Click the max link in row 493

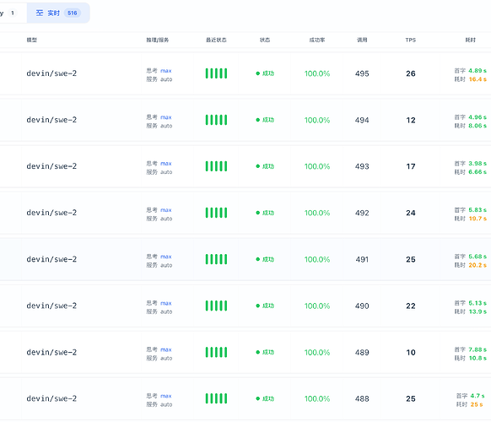[x=166, y=164]
